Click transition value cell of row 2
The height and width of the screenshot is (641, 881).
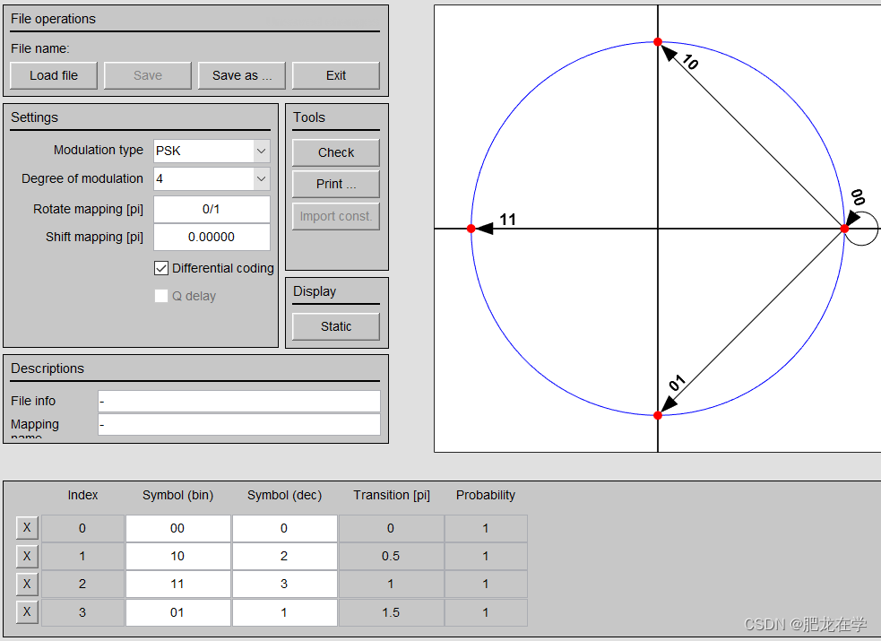pos(392,585)
